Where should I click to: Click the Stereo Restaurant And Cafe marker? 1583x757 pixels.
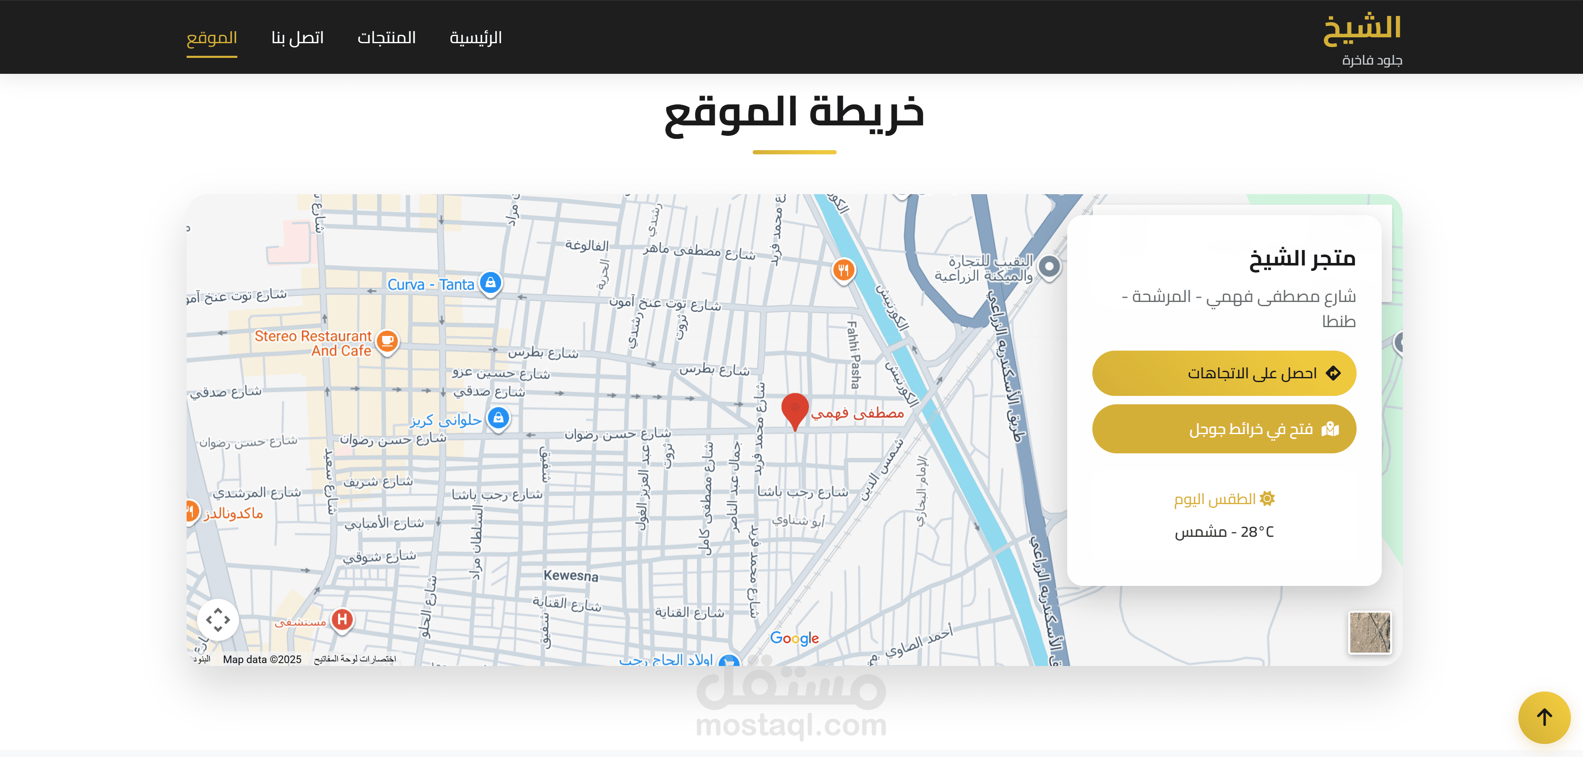click(x=387, y=341)
